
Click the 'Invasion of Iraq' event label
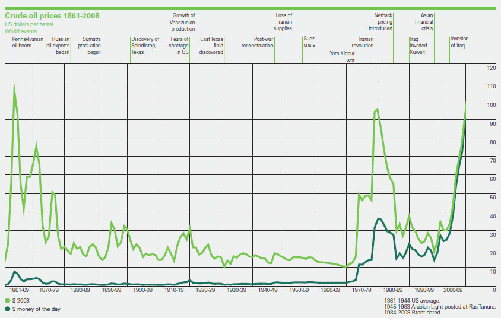pos(459,42)
